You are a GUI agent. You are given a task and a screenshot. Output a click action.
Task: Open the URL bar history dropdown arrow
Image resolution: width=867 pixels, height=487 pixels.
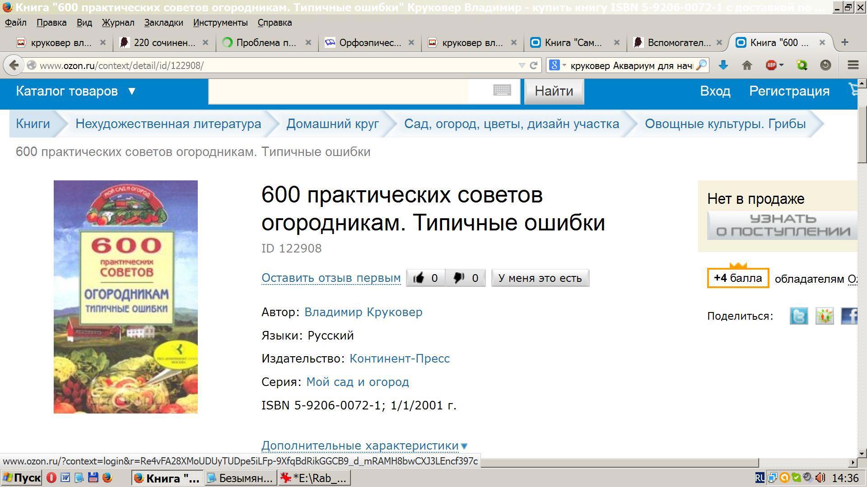(522, 65)
